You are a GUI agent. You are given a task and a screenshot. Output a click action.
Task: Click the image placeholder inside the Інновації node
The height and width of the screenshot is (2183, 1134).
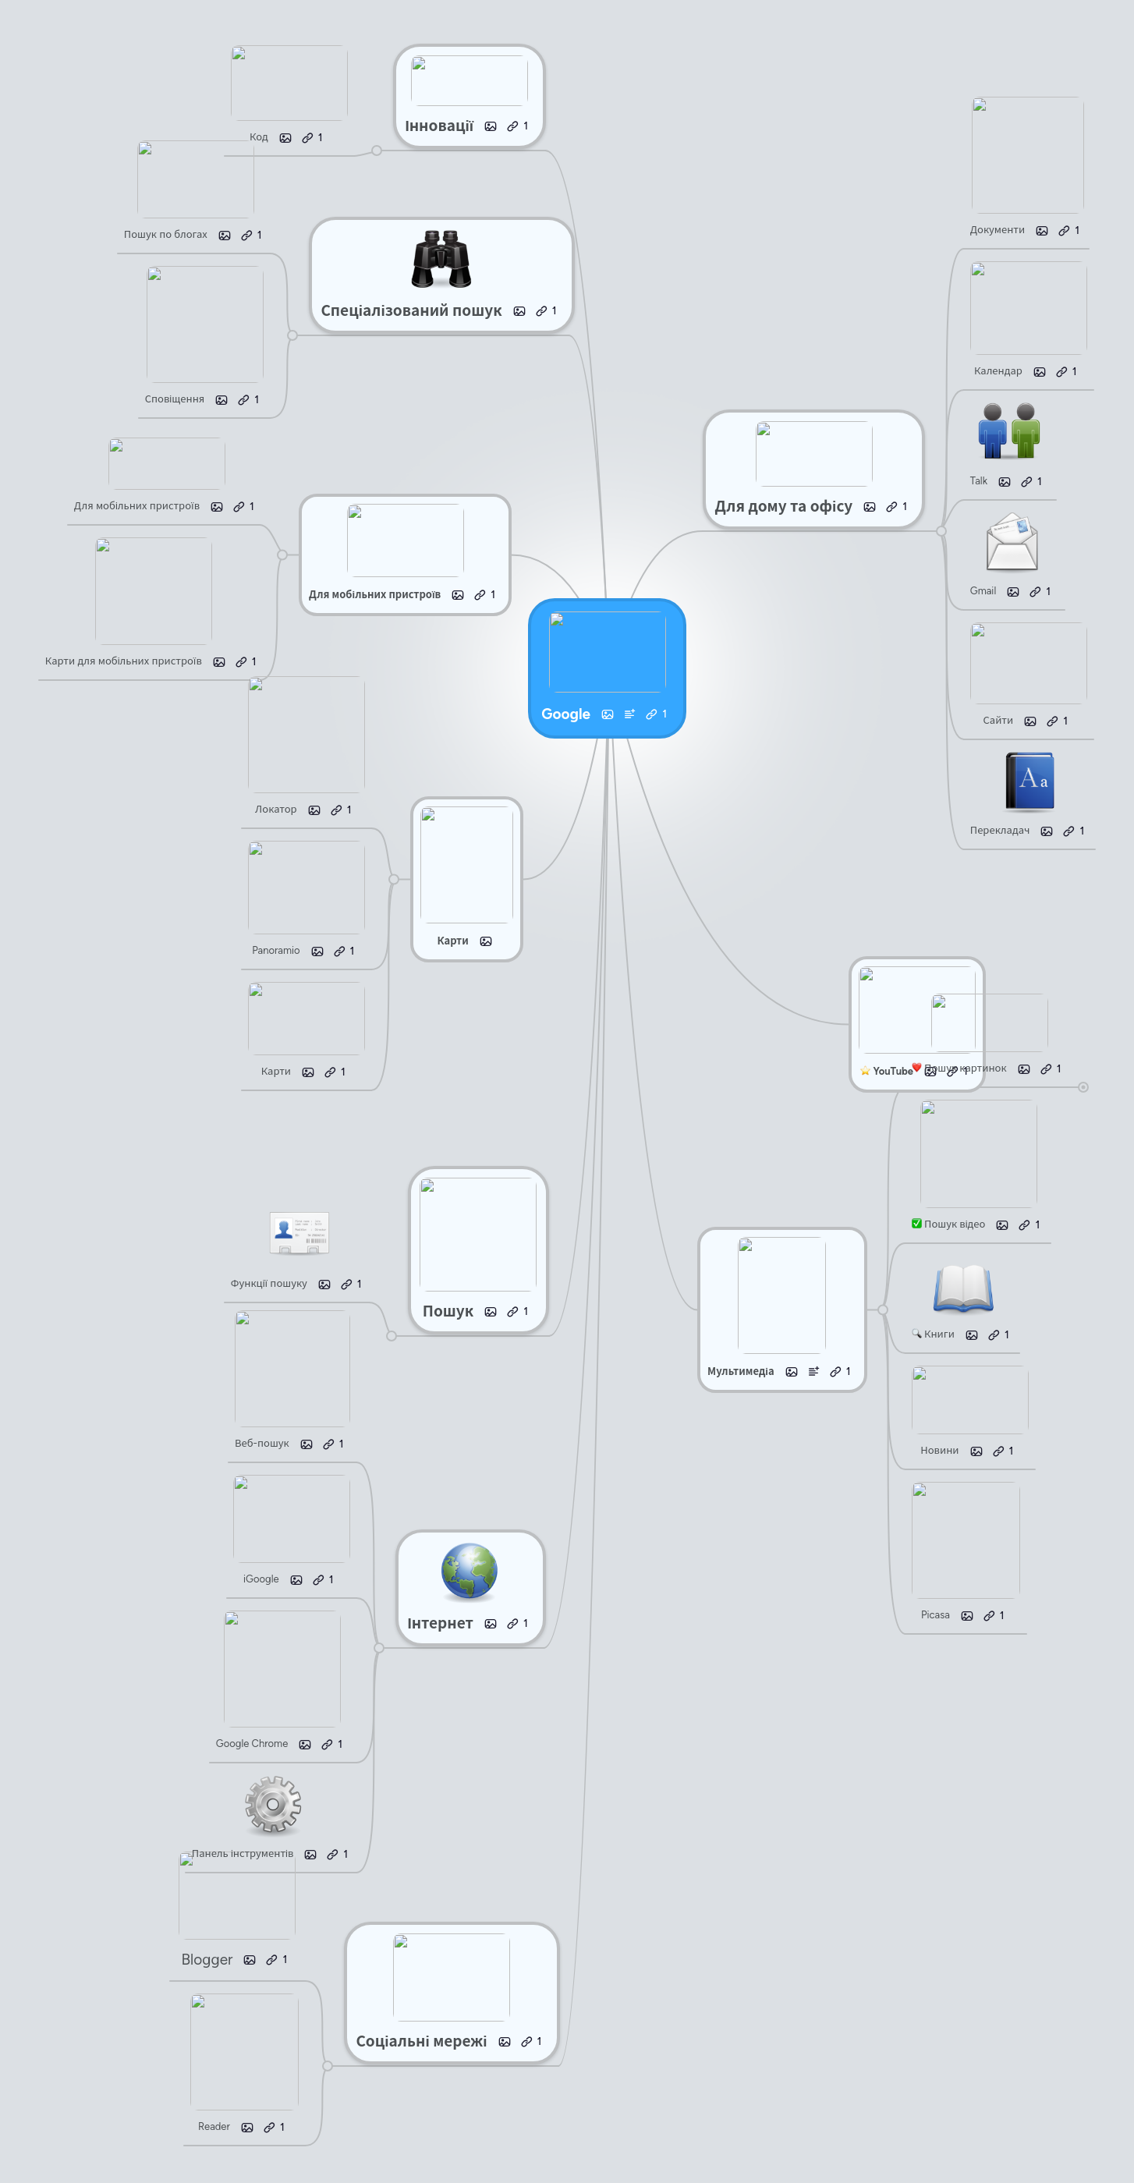pos(469,80)
